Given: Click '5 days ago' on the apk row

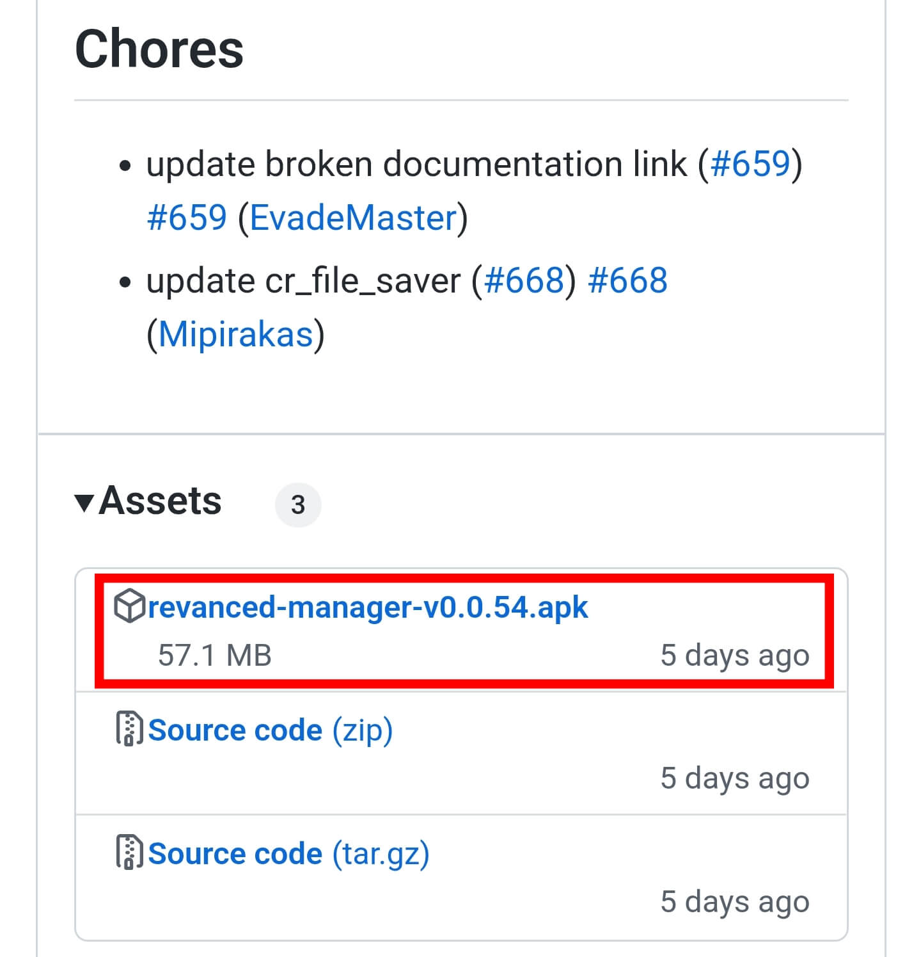Looking at the screenshot, I should [735, 655].
